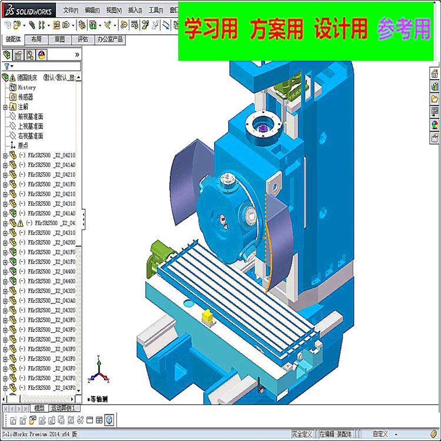The height and width of the screenshot is (441, 441).
Task: Open the Smart Fasteners tool
Action: pos(56,25)
